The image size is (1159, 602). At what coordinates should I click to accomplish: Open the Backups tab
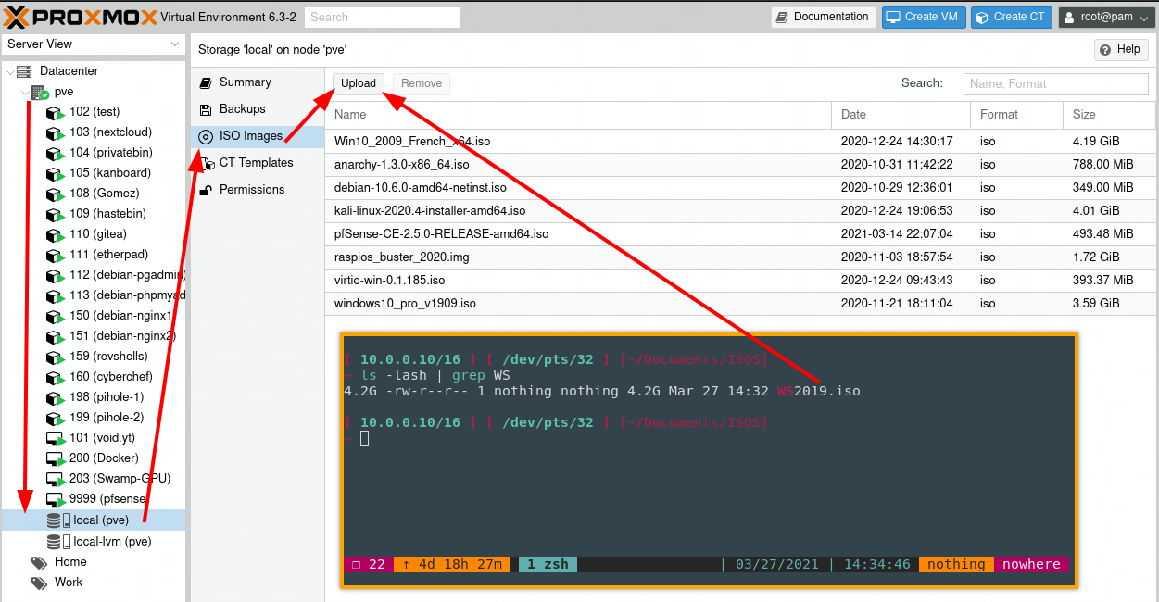(x=258, y=109)
